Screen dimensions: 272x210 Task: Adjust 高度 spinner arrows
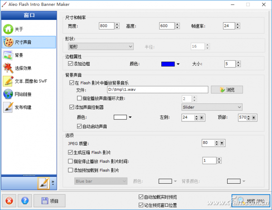177,26
